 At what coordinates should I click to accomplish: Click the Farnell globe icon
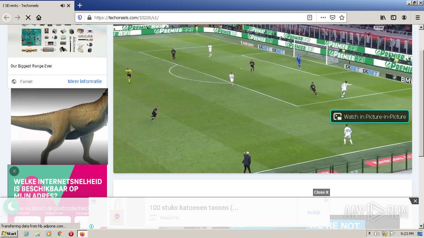click(x=14, y=81)
